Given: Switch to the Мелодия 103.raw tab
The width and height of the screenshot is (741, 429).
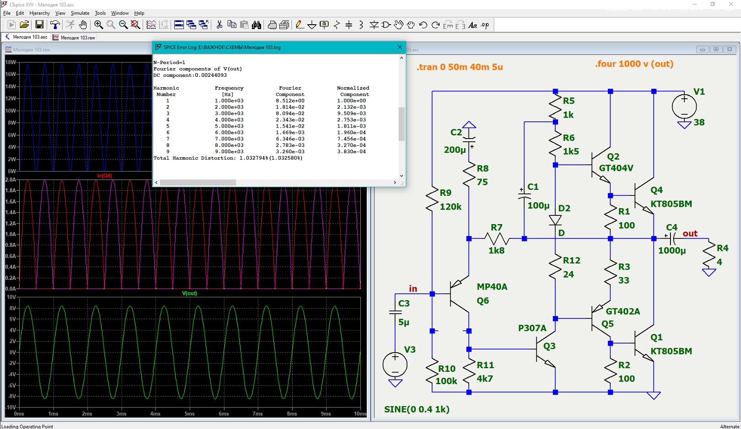Looking at the screenshot, I should pos(74,38).
